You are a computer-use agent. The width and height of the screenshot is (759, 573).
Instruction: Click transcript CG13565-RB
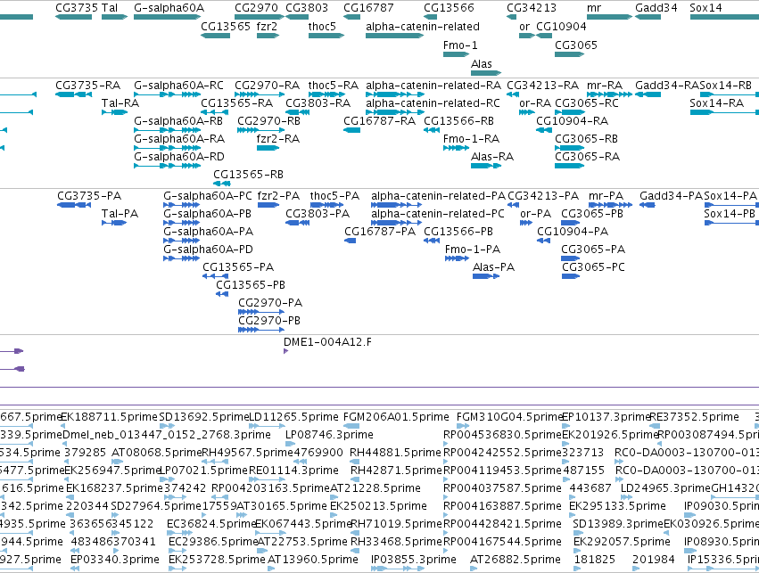248,174
